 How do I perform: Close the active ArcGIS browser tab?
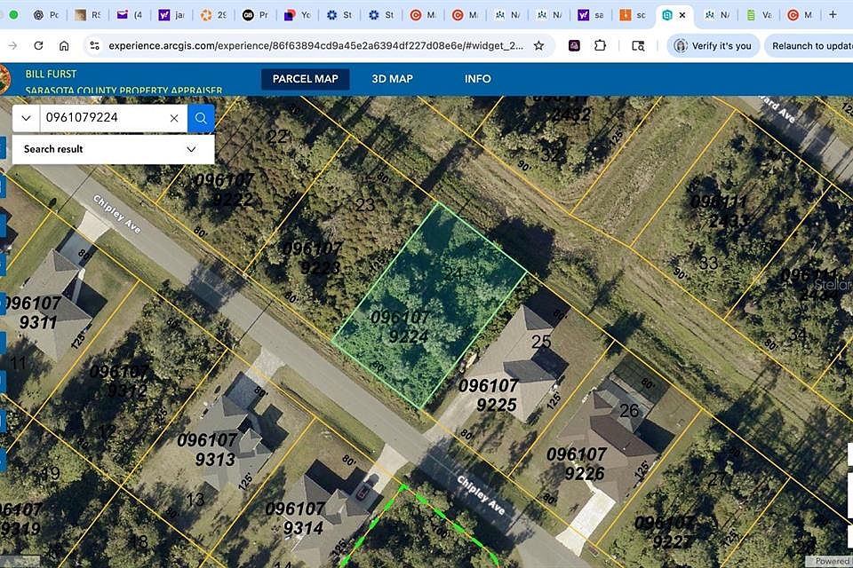[683, 15]
